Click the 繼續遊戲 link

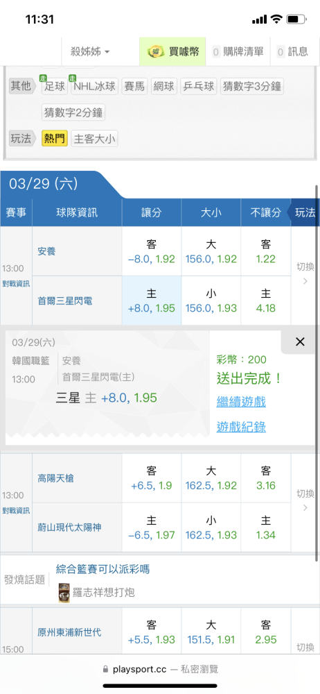241,403
